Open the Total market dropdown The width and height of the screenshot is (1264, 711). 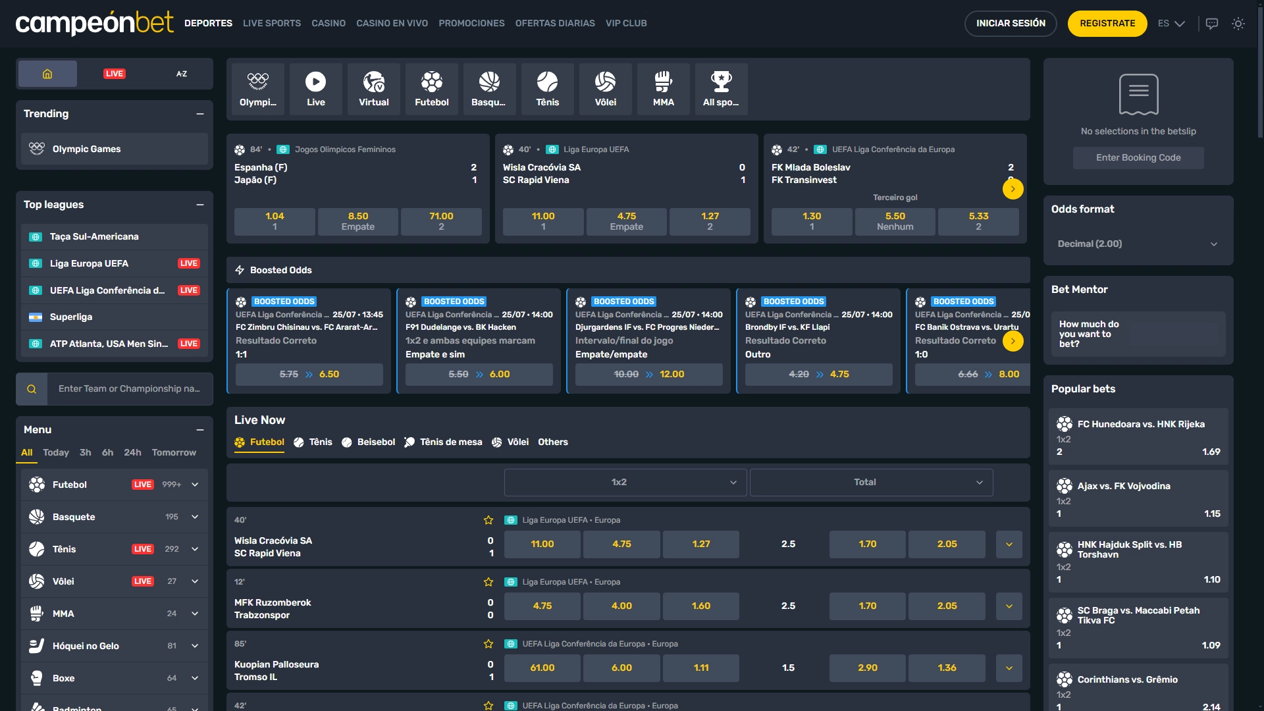point(871,483)
